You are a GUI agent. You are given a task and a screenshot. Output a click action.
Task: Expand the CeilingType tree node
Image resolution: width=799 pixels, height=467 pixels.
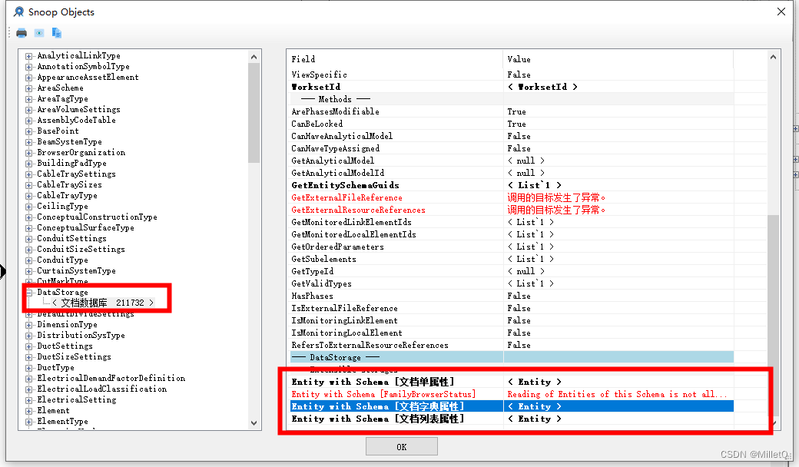pos(29,207)
